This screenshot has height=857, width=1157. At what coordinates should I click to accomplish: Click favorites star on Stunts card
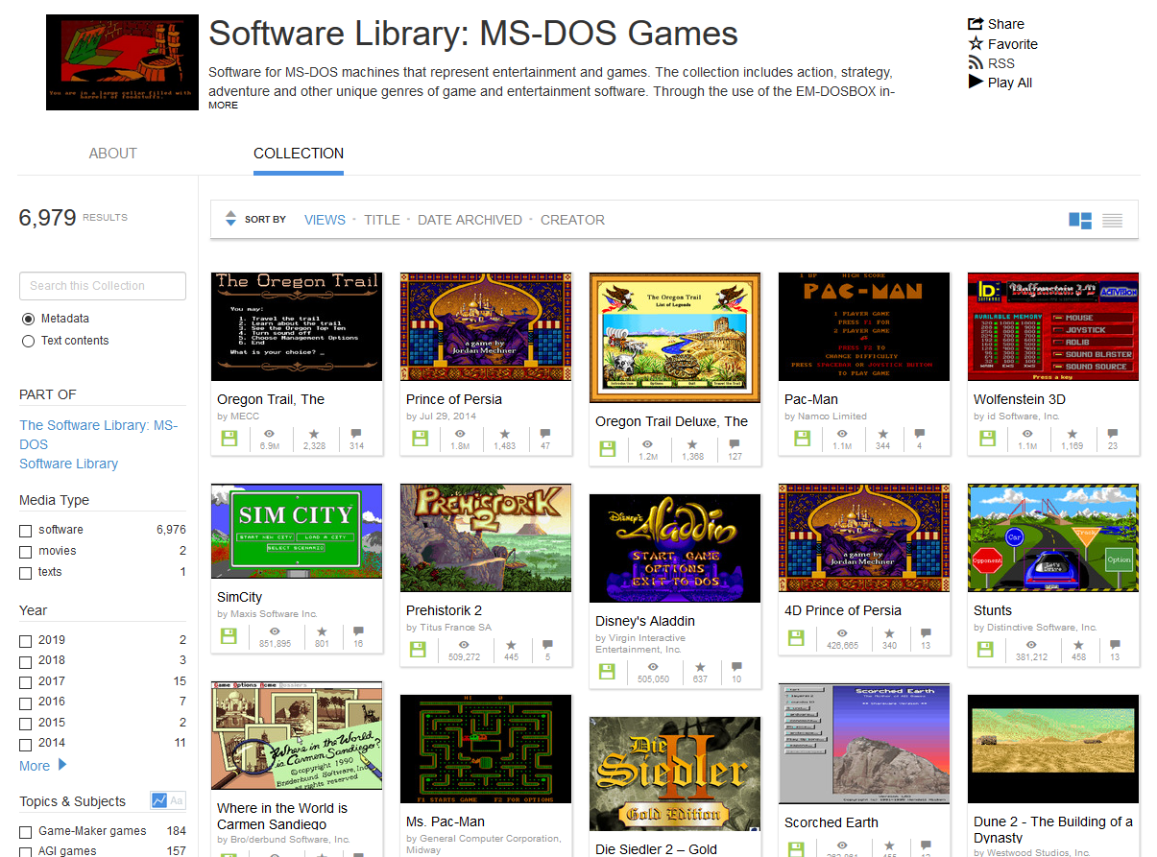(x=1078, y=644)
